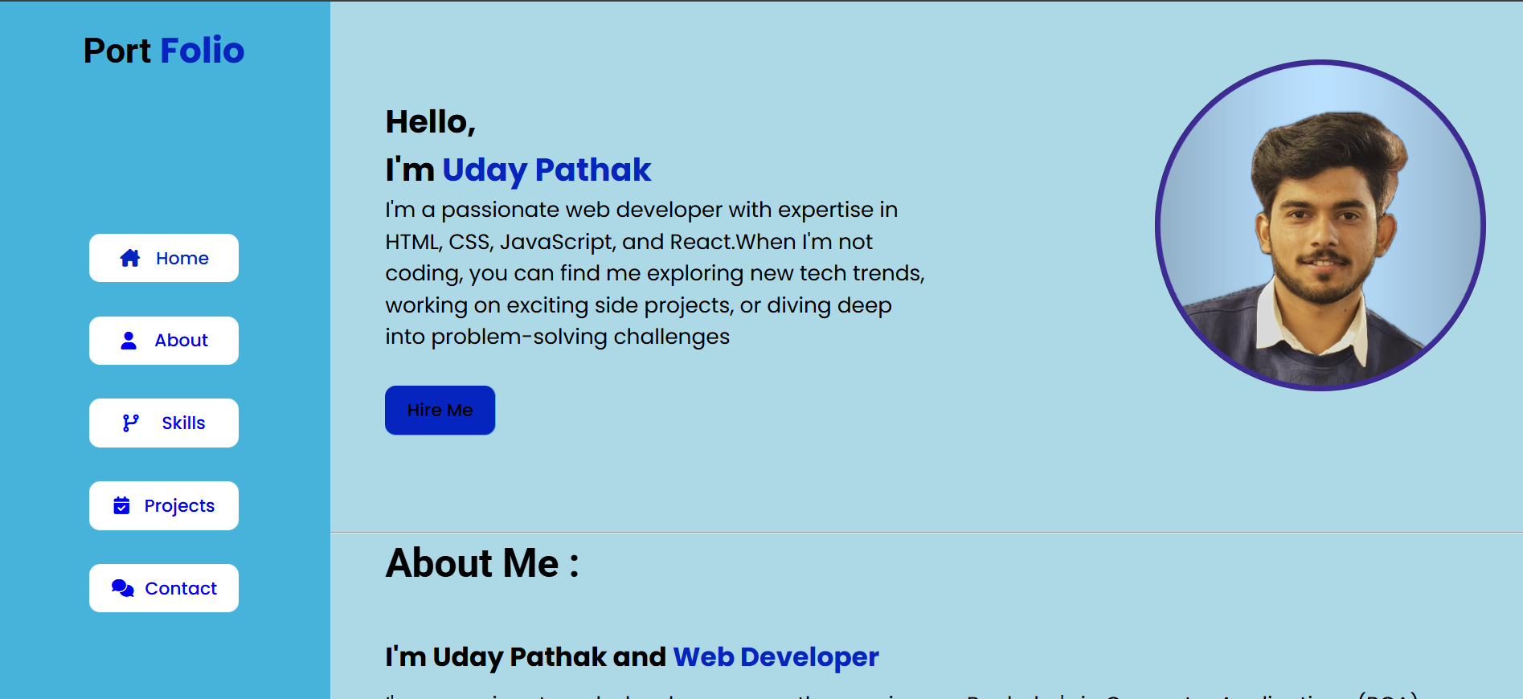Click the person icon beside About
The height and width of the screenshot is (699, 1523).
click(x=129, y=341)
